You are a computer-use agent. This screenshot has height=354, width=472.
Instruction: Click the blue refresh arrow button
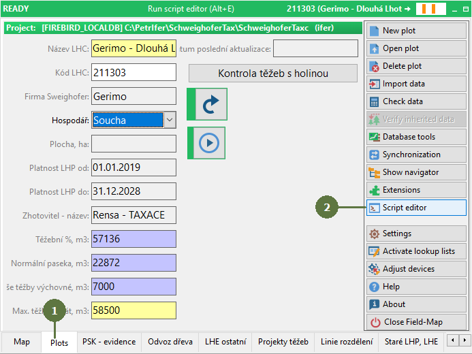[207, 104]
